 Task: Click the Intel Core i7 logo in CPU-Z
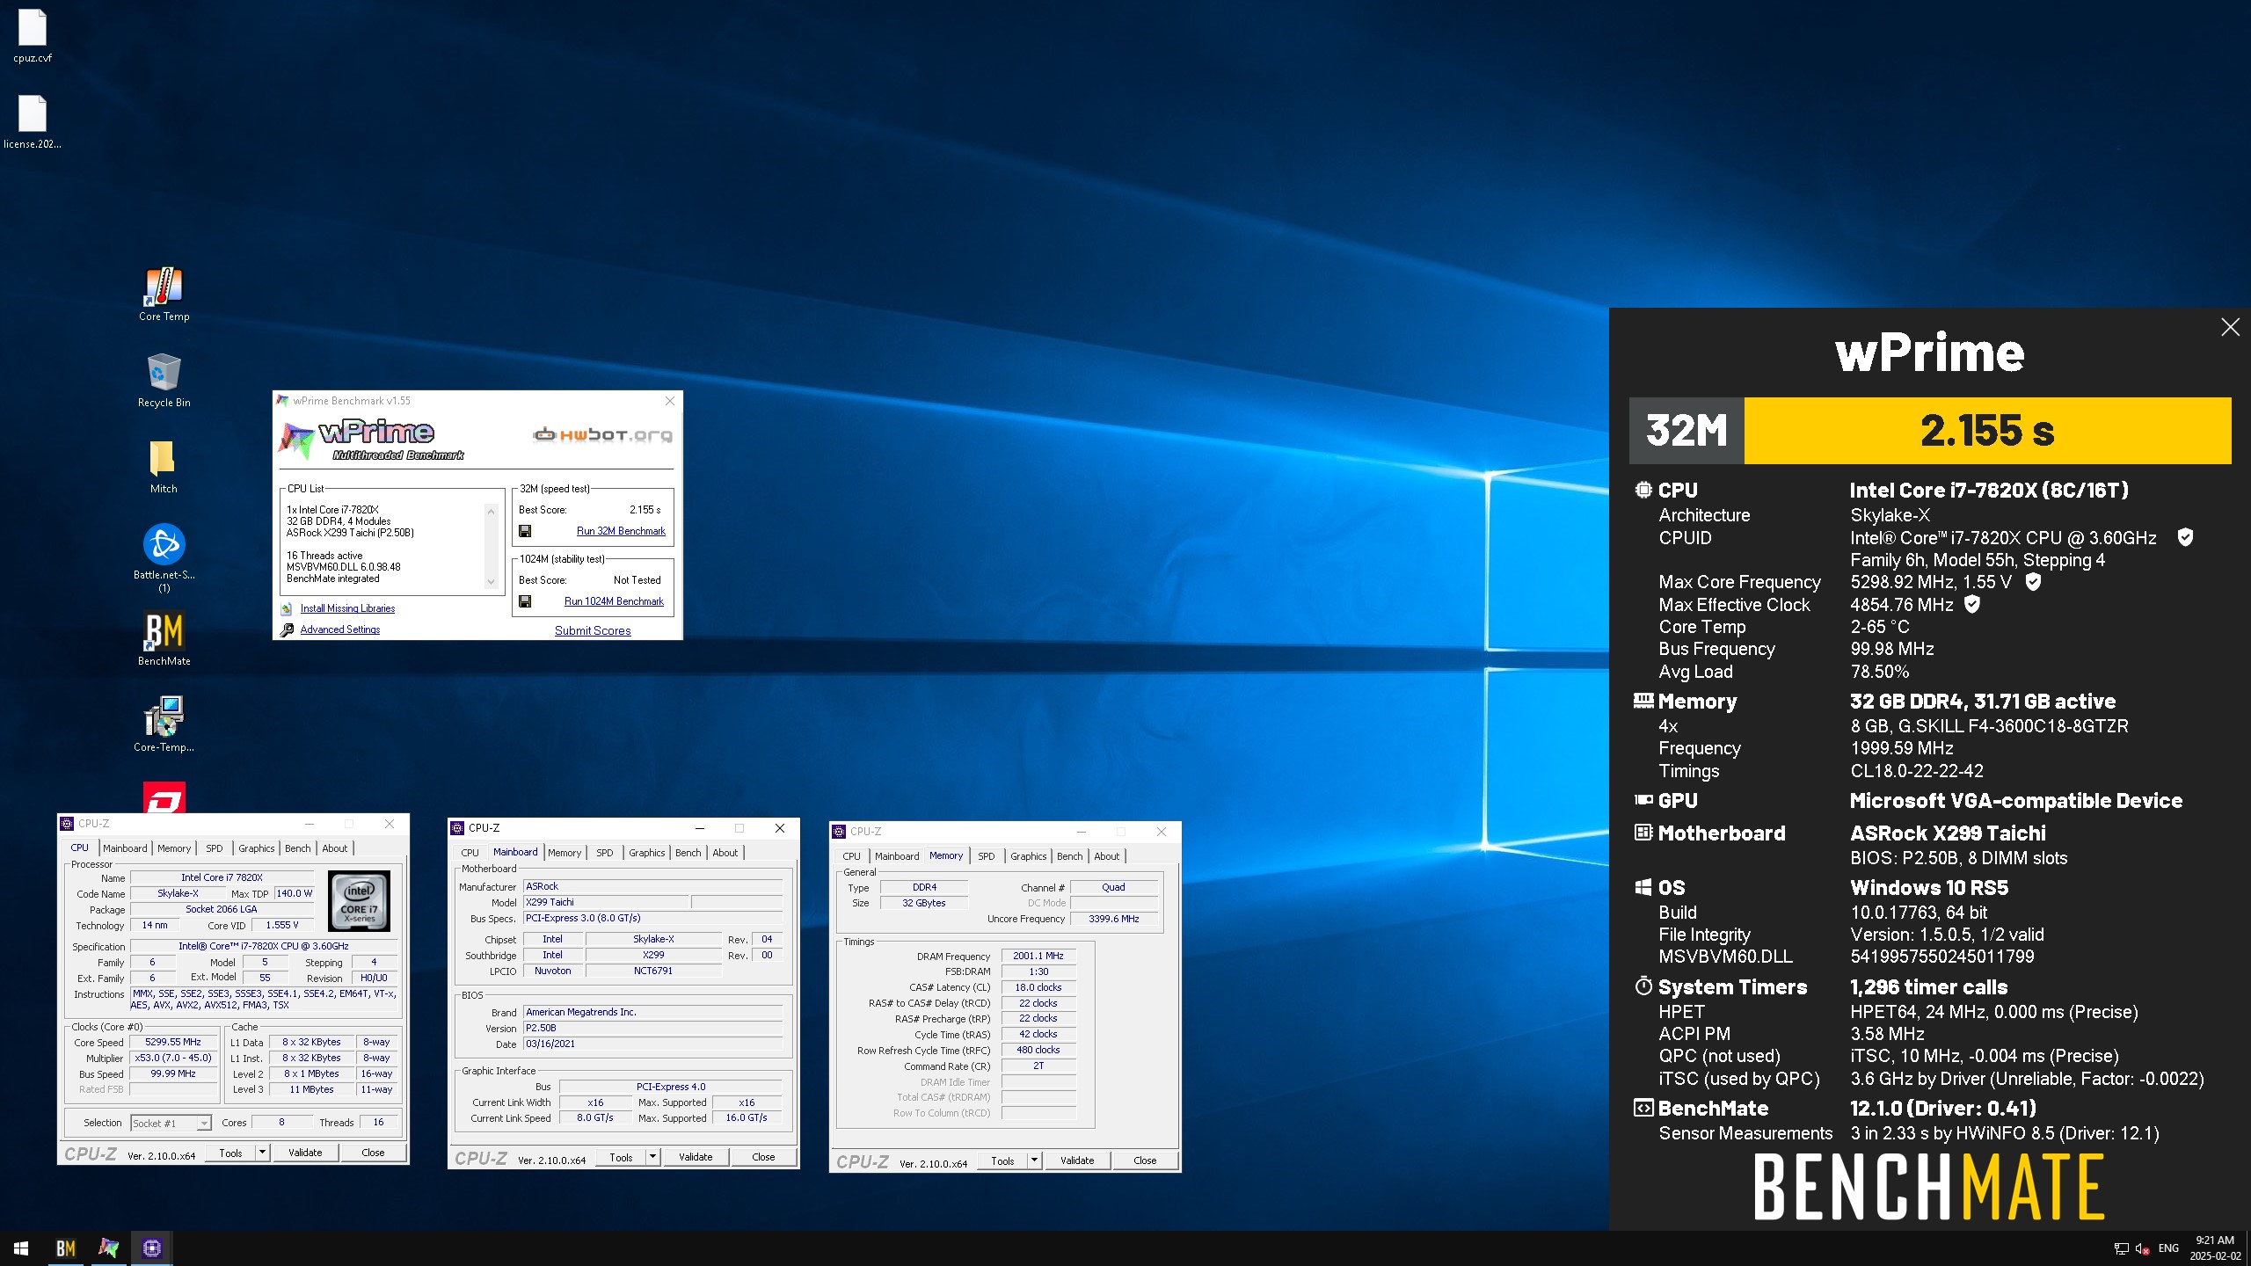359,901
